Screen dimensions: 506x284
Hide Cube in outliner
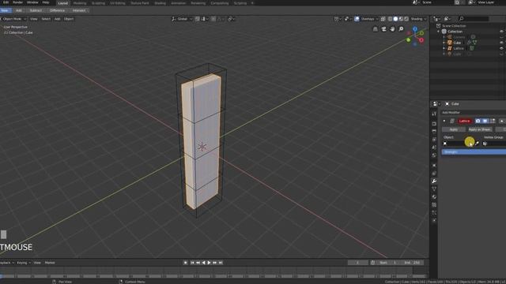click(501, 43)
